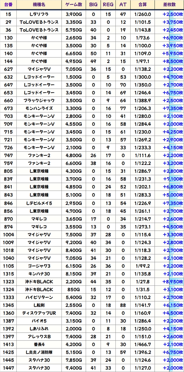The image size is (184, 372).
Task: Click L転剣 machine name
Action: tap(39, 305)
